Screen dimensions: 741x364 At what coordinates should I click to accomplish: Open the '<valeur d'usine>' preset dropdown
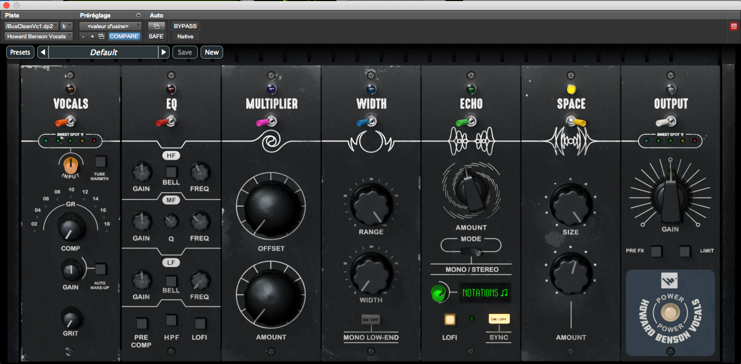110,26
